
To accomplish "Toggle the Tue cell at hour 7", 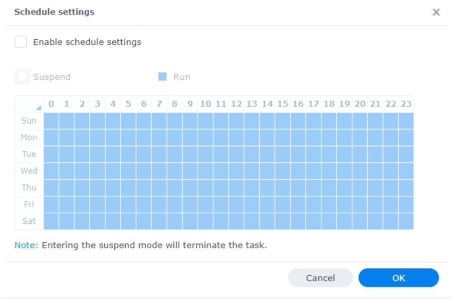I will tap(159, 154).
